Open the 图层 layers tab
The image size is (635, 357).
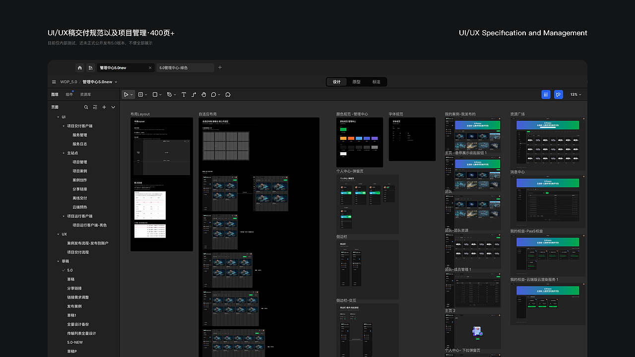[x=55, y=94]
